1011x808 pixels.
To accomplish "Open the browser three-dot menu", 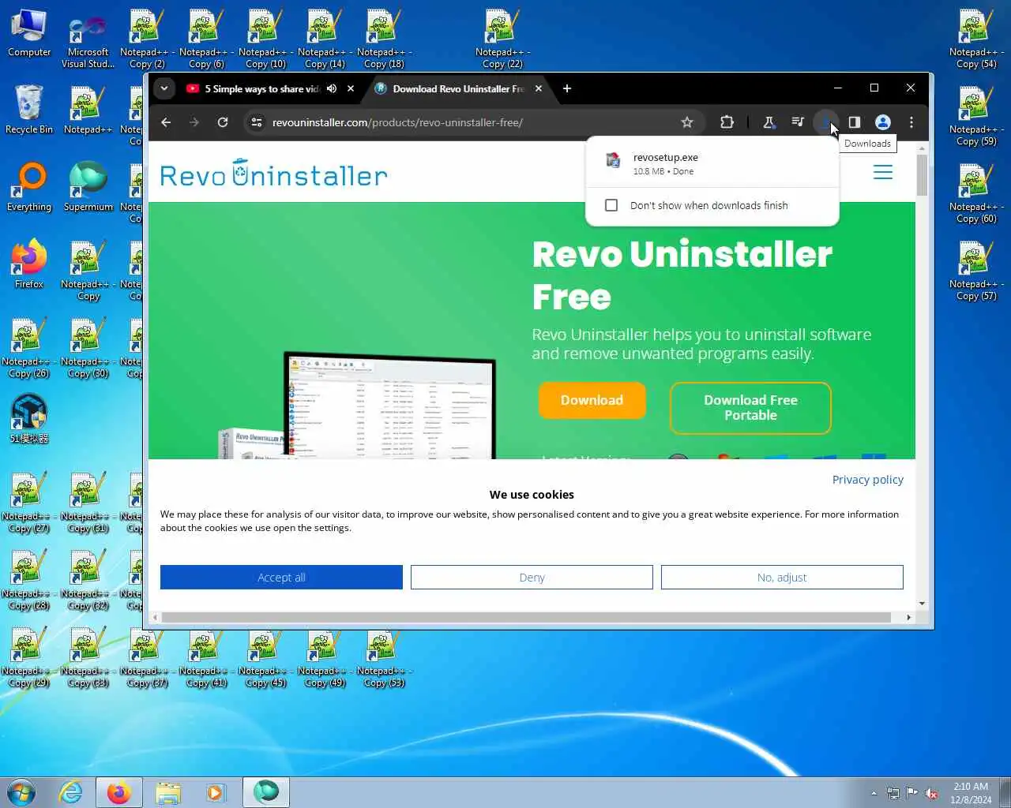I will (911, 122).
